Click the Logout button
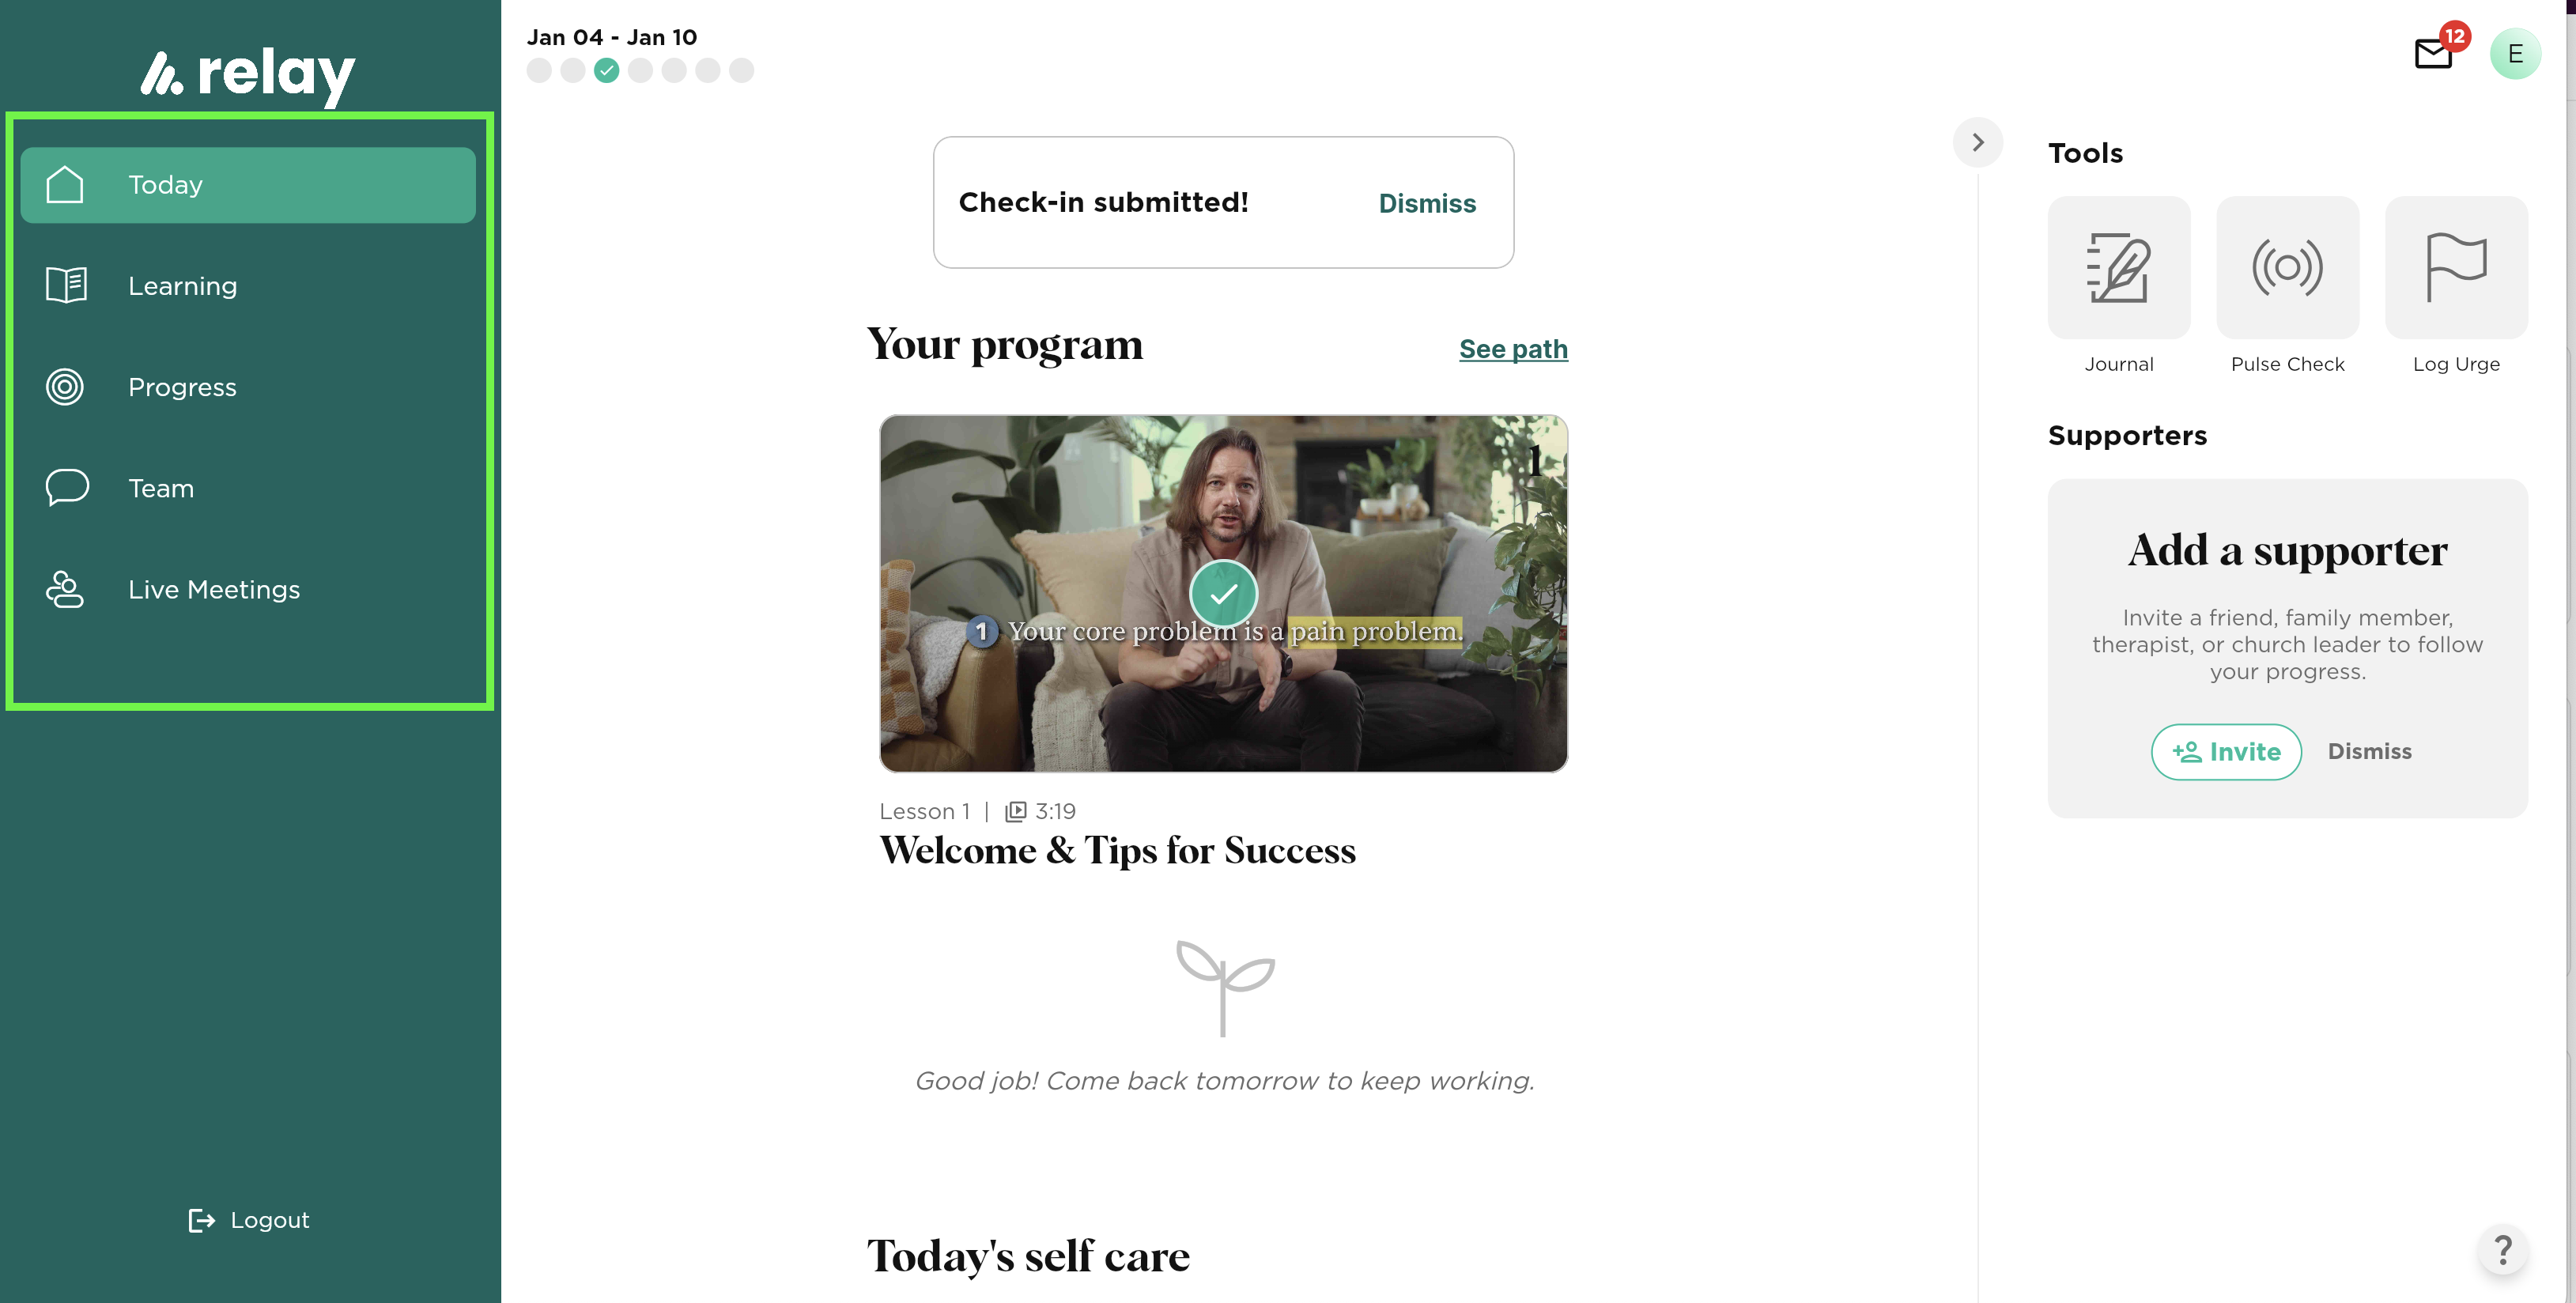 pyautogui.click(x=249, y=1220)
